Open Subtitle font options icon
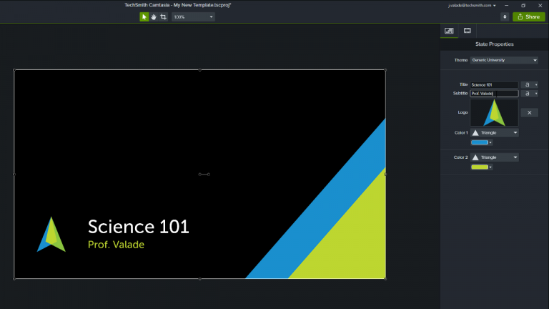The height and width of the screenshot is (309, 549). point(527,94)
